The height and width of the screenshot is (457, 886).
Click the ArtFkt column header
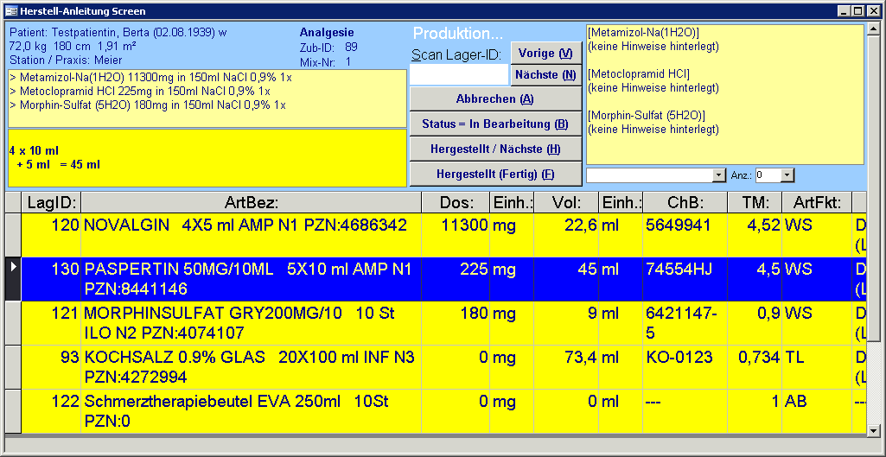coord(817,202)
